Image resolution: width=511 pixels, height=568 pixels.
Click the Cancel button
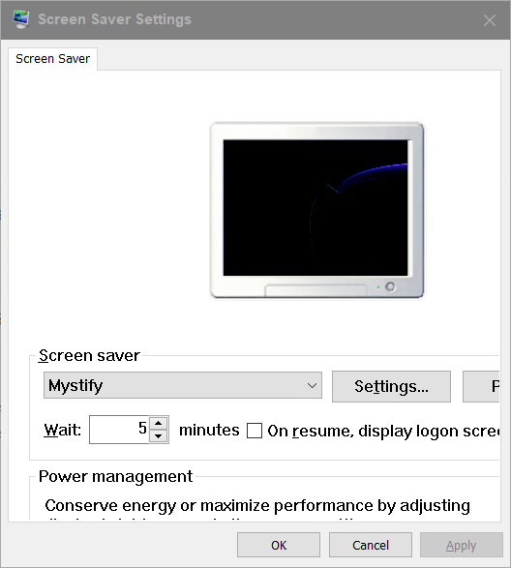pyautogui.click(x=371, y=545)
